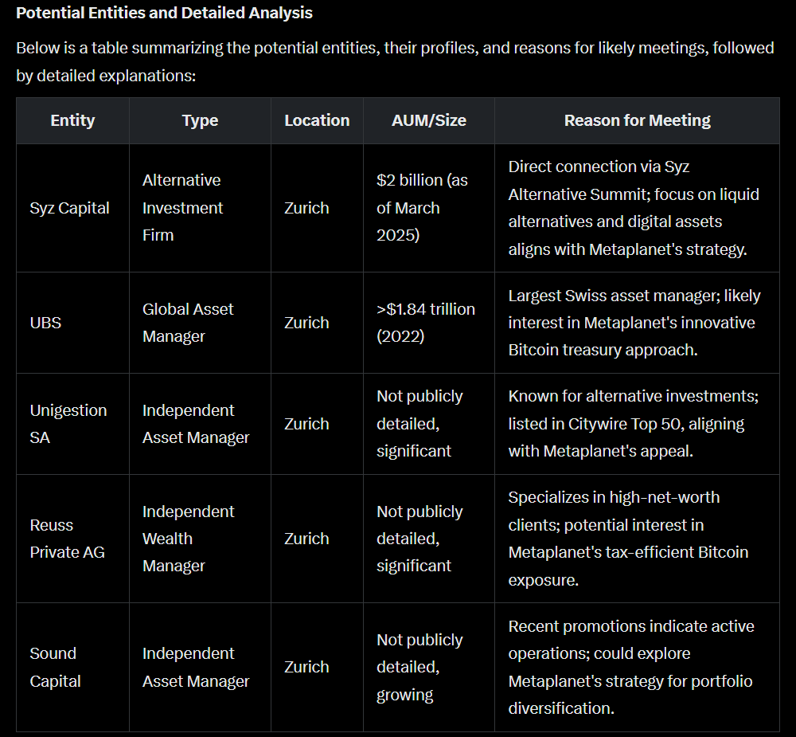Select the 'Reuss Private AG' entity cell
Image resolution: width=796 pixels, height=737 pixels.
pyautogui.click(x=72, y=539)
